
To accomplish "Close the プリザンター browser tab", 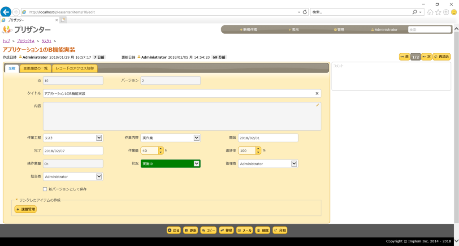I will [x=56, y=20].
